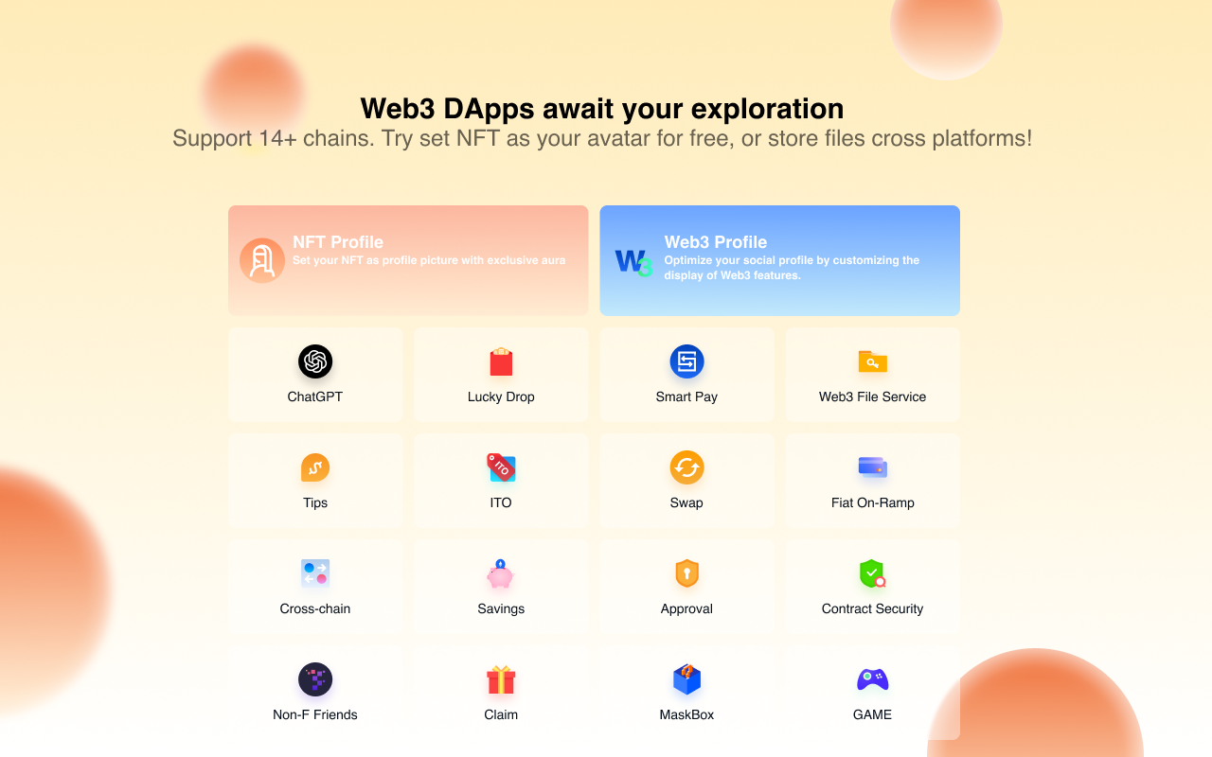This screenshot has height=757, width=1212.
Task: Open the ChatGPT DApp
Action: click(314, 361)
